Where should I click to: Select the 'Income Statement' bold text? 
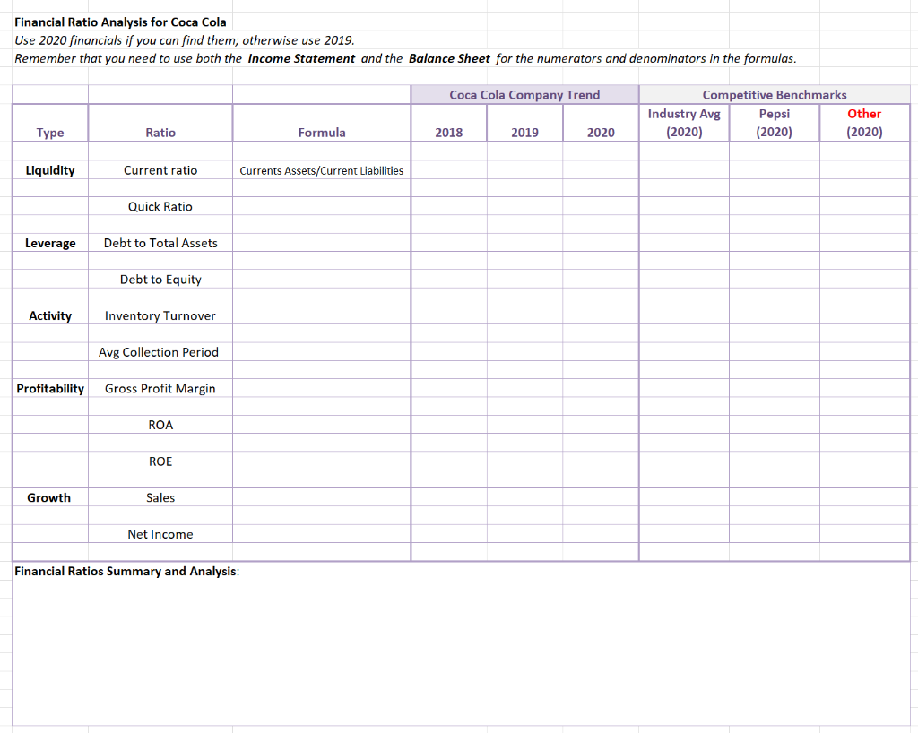point(301,58)
